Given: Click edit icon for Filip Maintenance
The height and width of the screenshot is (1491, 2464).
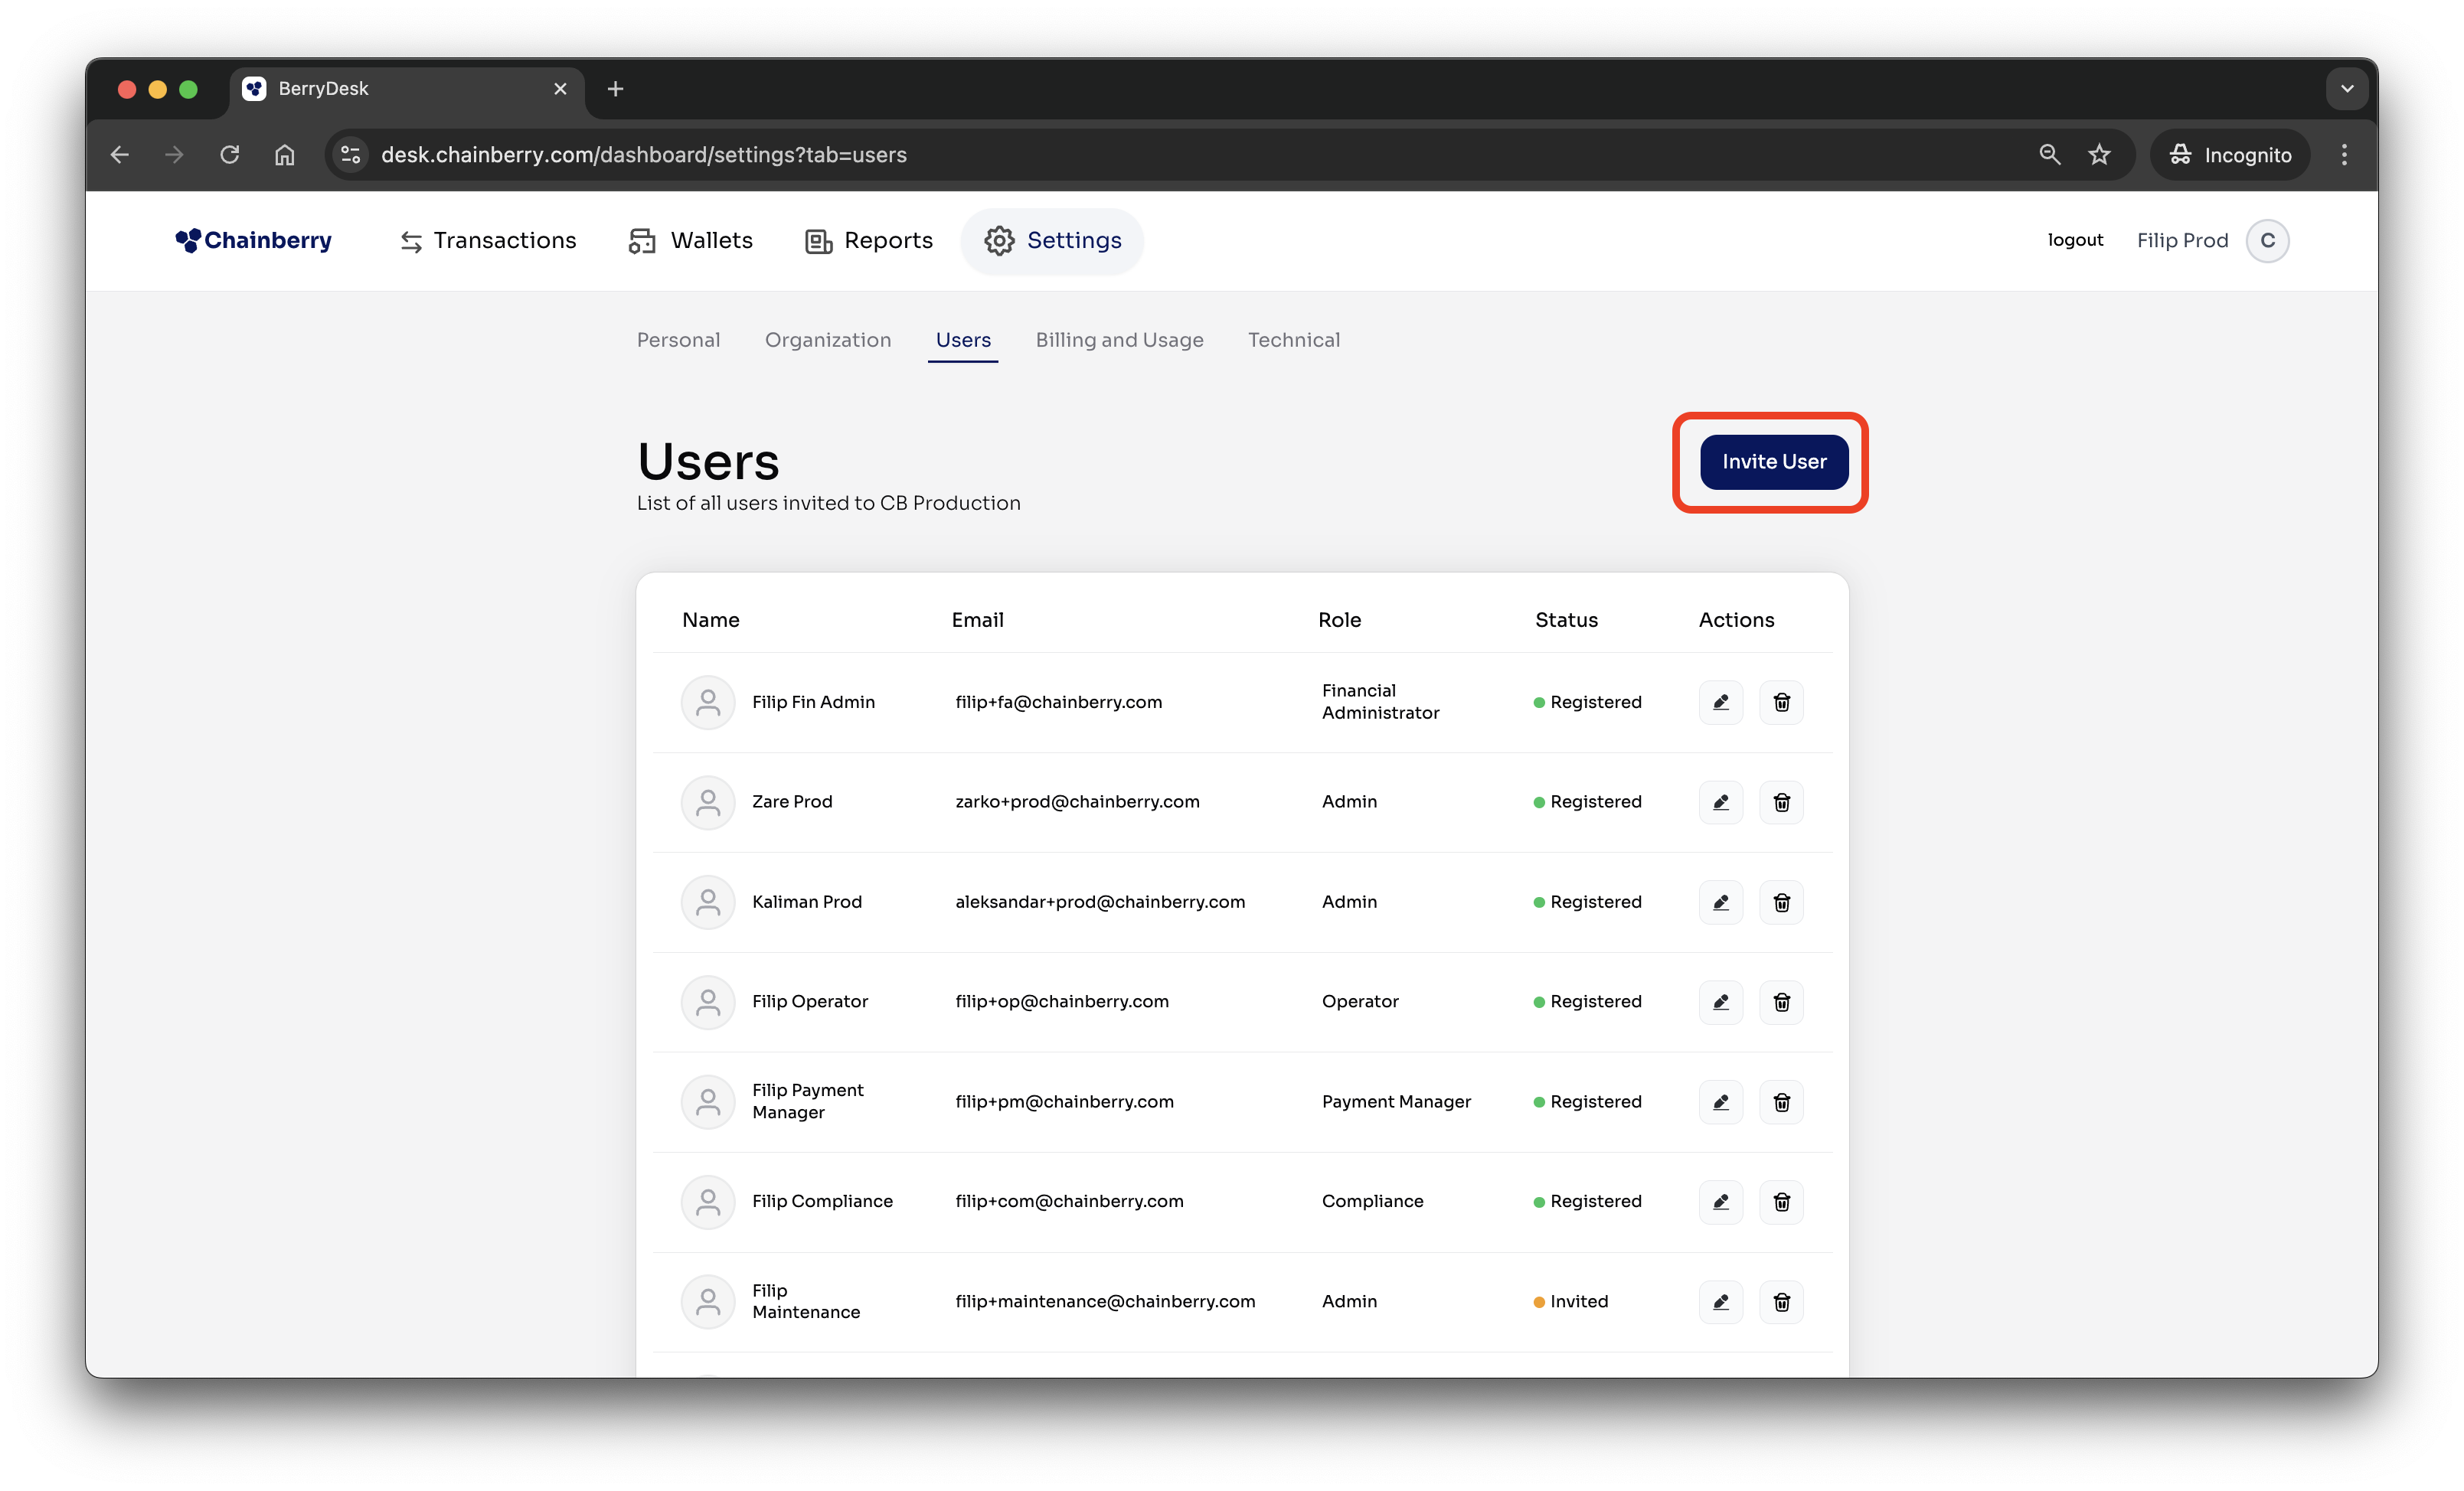Looking at the screenshot, I should pos(1720,1302).
